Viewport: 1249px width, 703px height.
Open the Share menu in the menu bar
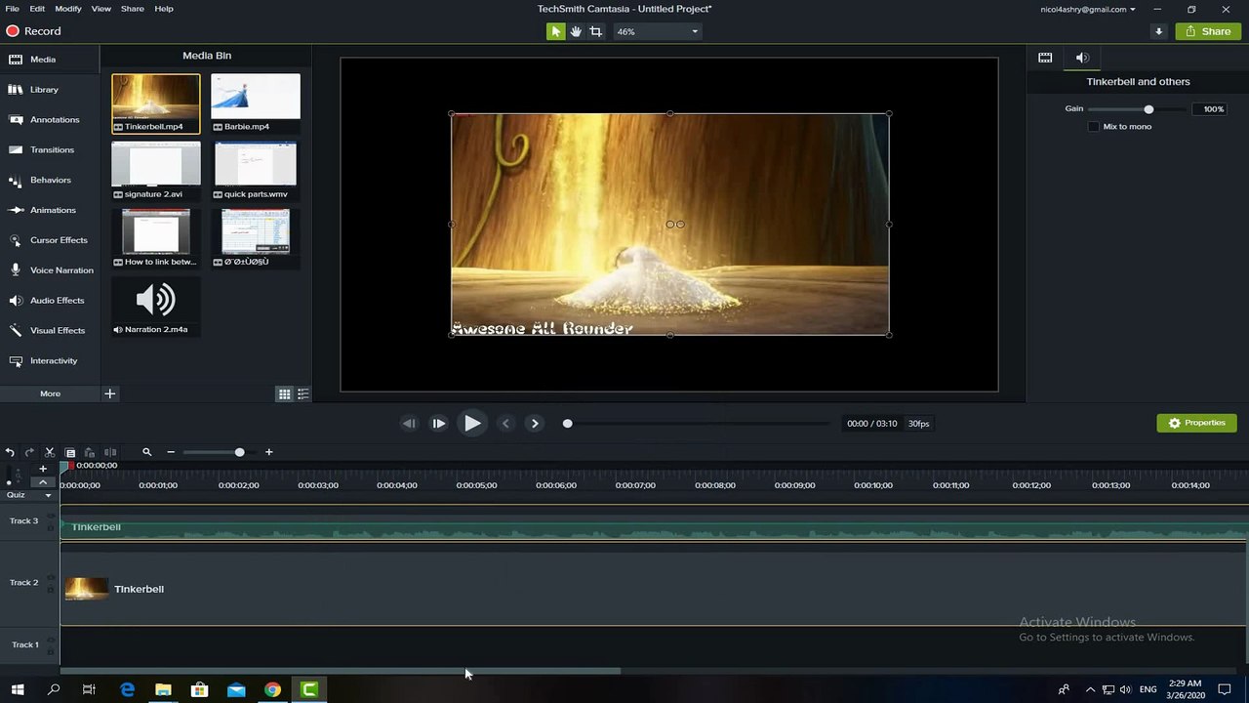coord(133,9)
